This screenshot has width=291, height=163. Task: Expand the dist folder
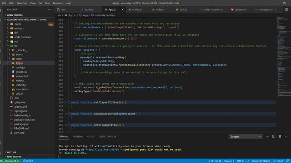click(16, 33)
